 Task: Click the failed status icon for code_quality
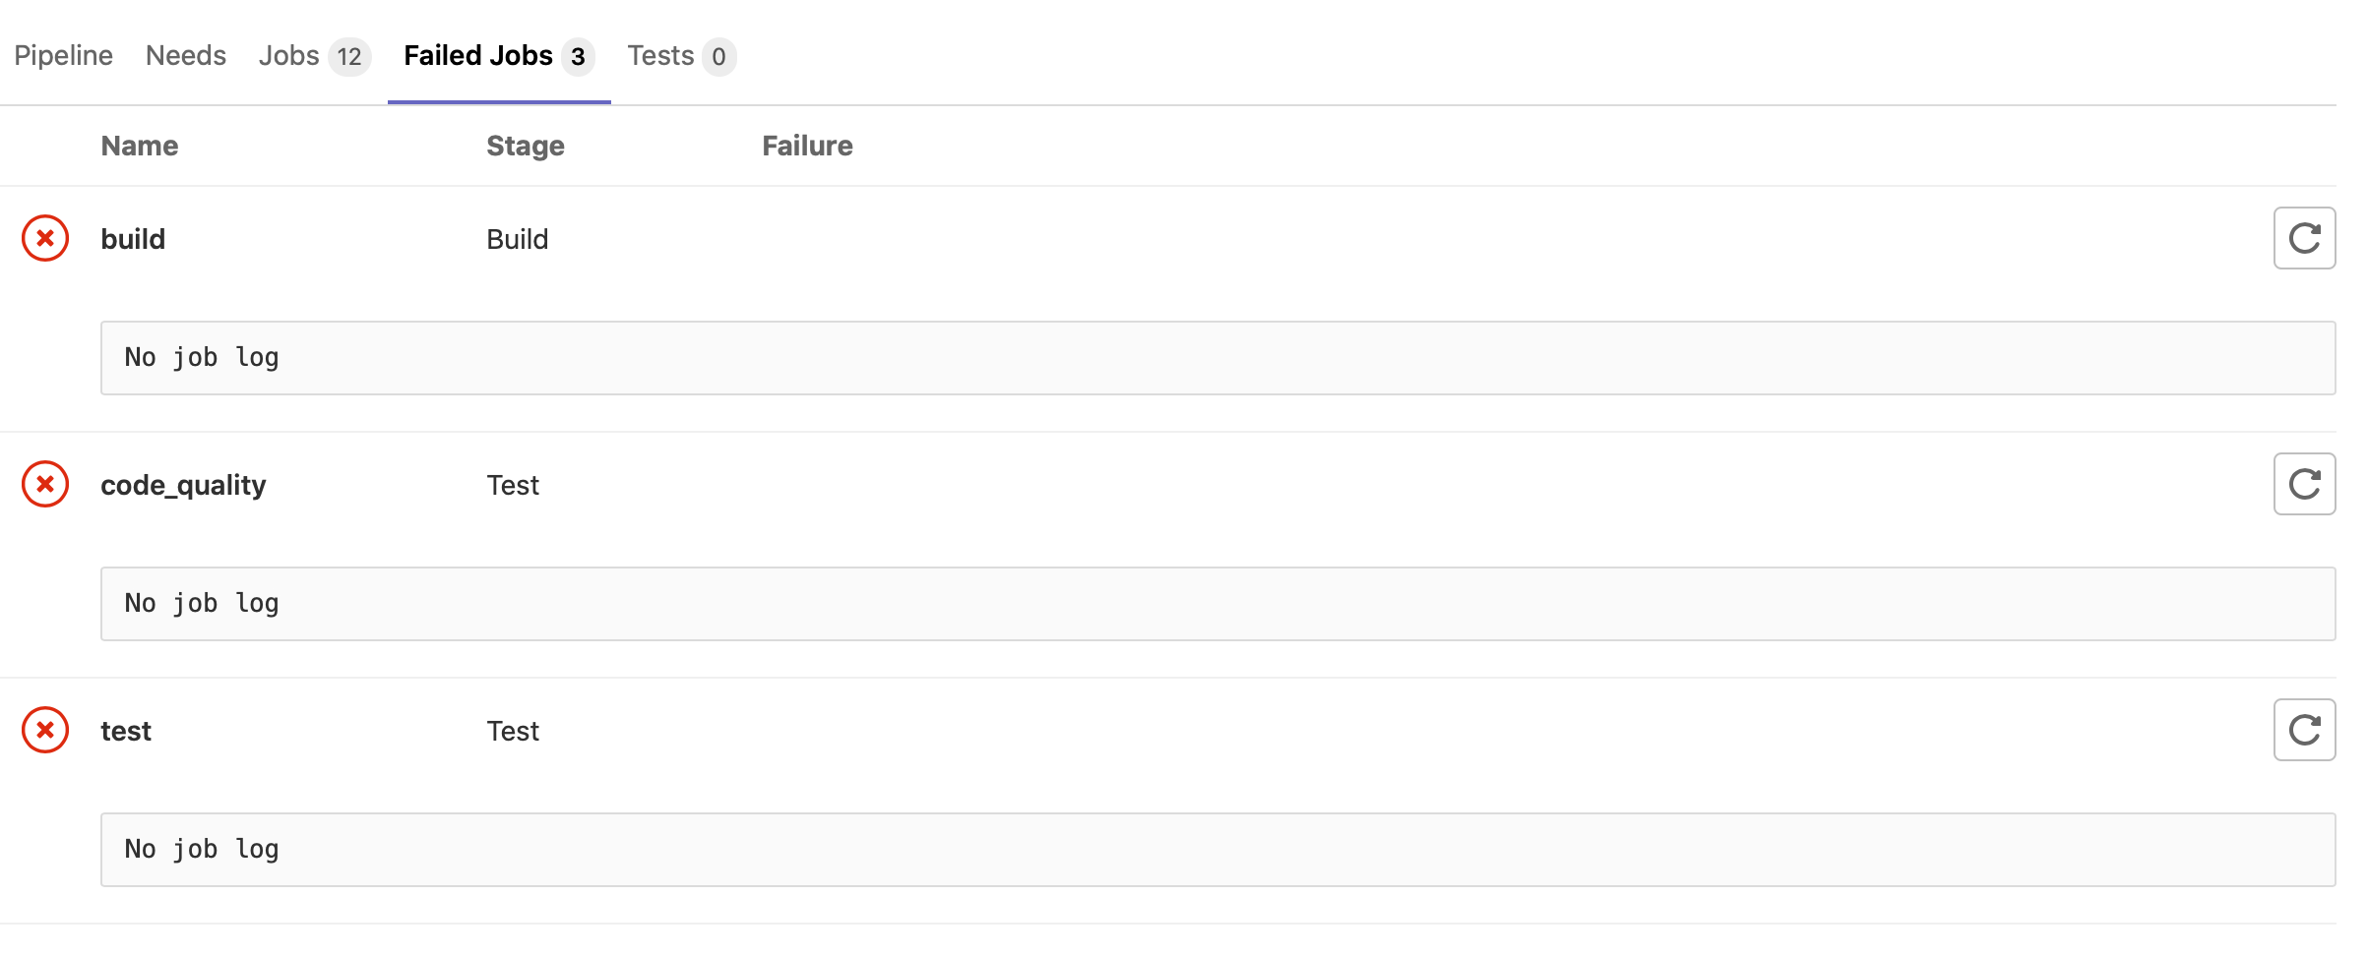[x=45, y=484]
